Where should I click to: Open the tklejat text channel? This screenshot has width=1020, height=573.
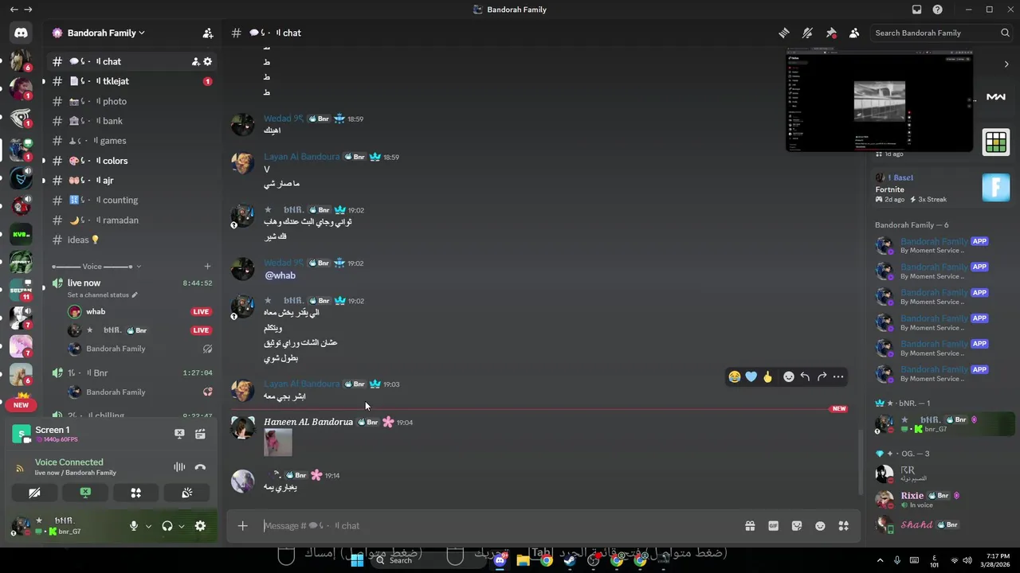131,81
